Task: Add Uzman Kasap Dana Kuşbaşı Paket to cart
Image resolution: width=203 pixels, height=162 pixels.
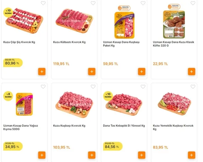Action: (x=142, y=71)
